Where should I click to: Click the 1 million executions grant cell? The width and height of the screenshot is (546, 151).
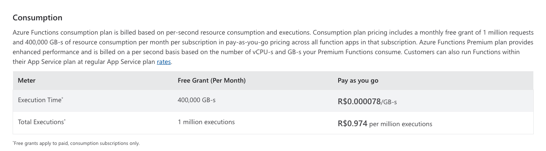tap(206, 122)
